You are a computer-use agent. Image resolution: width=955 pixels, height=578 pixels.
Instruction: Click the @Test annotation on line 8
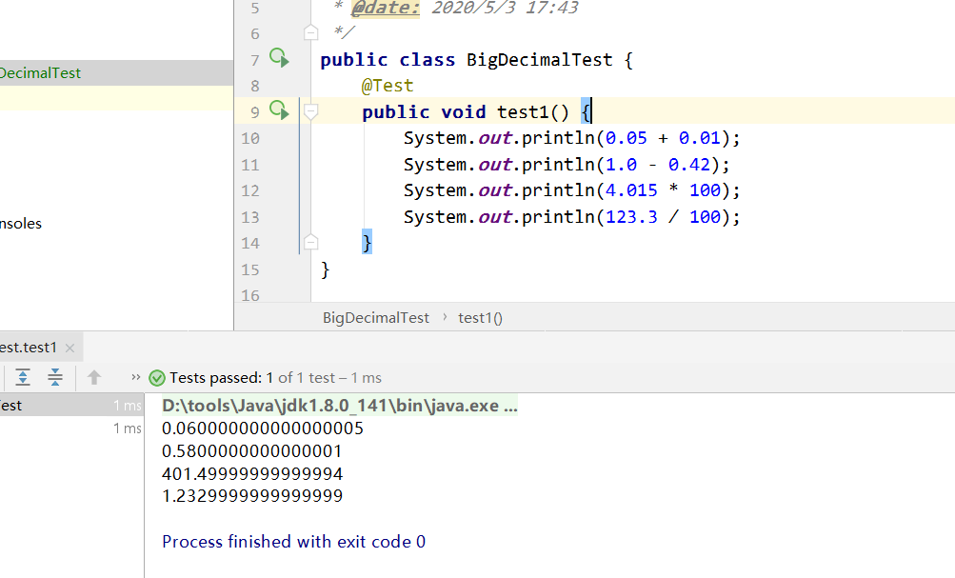(x=388, y=86)
